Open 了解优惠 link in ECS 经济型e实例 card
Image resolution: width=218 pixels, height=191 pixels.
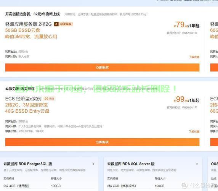click(x=194, y=131)
